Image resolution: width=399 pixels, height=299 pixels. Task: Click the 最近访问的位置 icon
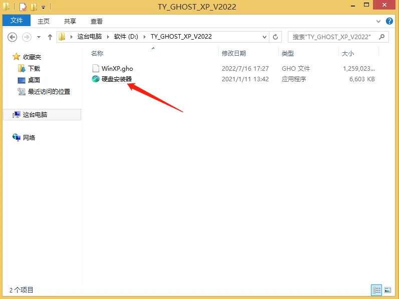tap(22, 91)
